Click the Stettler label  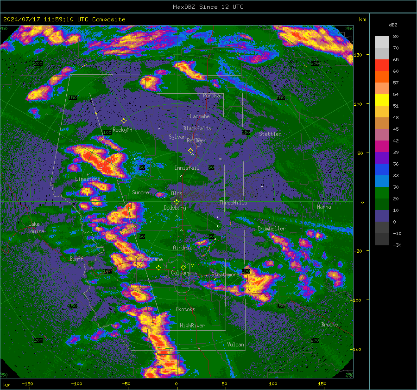coord(270,134)
